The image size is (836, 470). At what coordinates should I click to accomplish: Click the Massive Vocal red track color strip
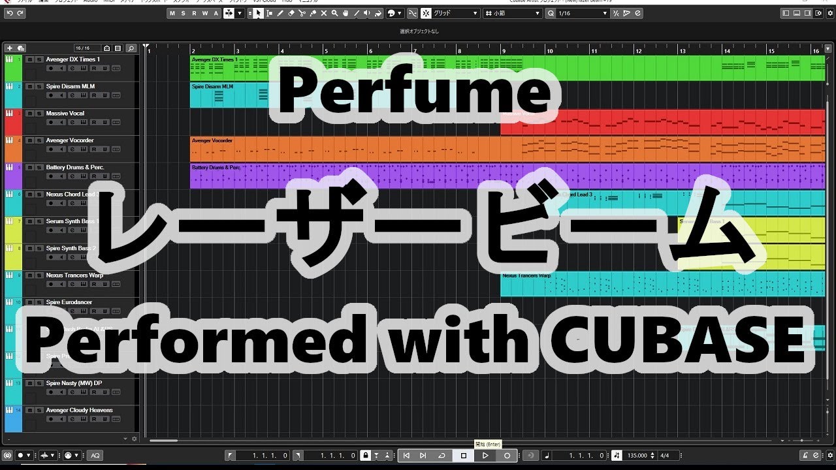tap(13, 122)
